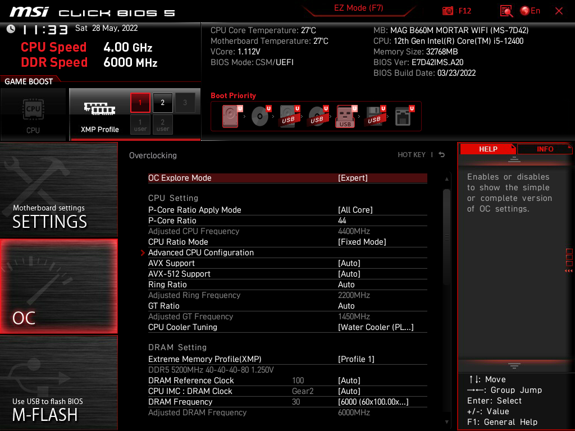This screenshot has height=431, width=575.
Task: Select Adjusted Ring Frequency 2200MHz row
Action: pyautogui.click(x=287, y=295)
